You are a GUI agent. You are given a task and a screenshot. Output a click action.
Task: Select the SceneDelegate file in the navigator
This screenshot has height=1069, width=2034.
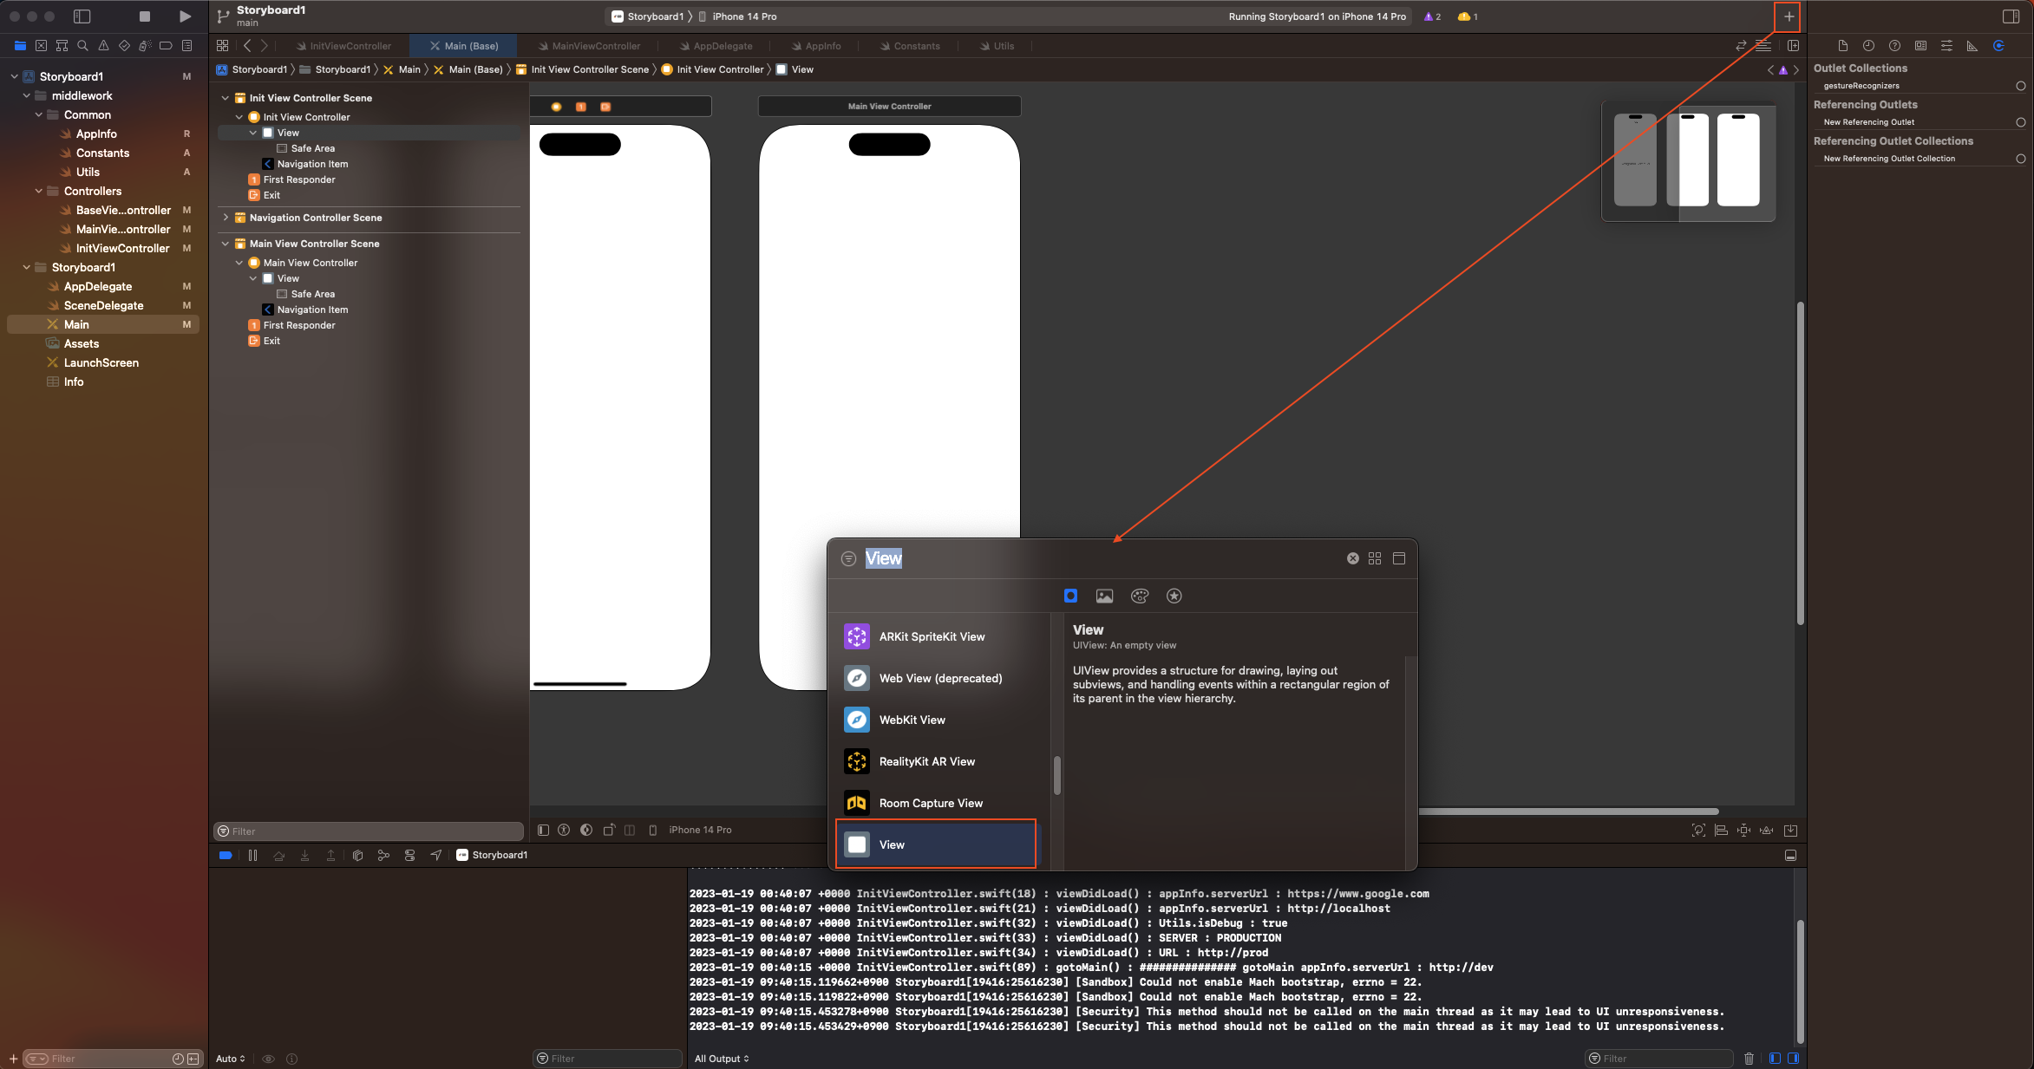point(103,305)
